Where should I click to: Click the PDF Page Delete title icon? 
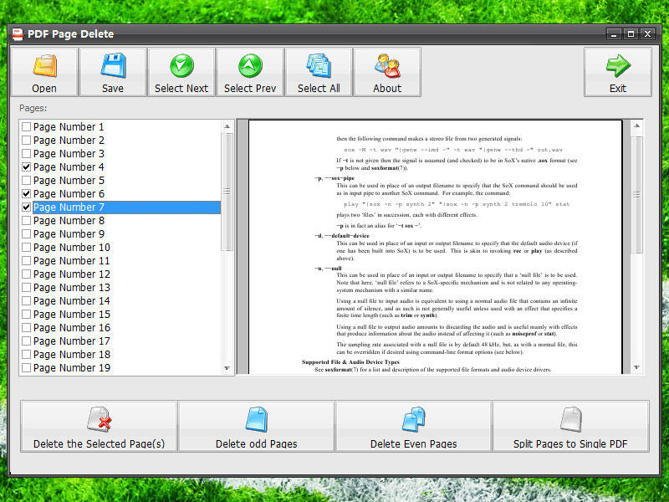pyautogui.click(x=18, y=34)
